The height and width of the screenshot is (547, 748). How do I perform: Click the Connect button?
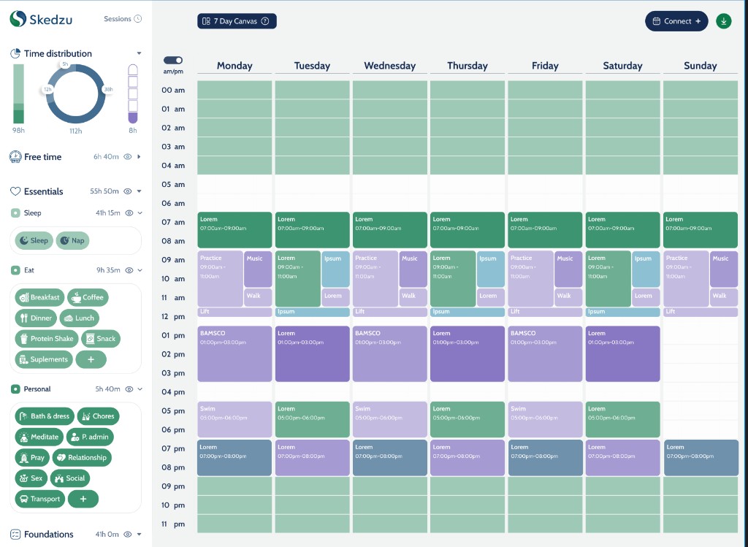(x=676, y=21)
